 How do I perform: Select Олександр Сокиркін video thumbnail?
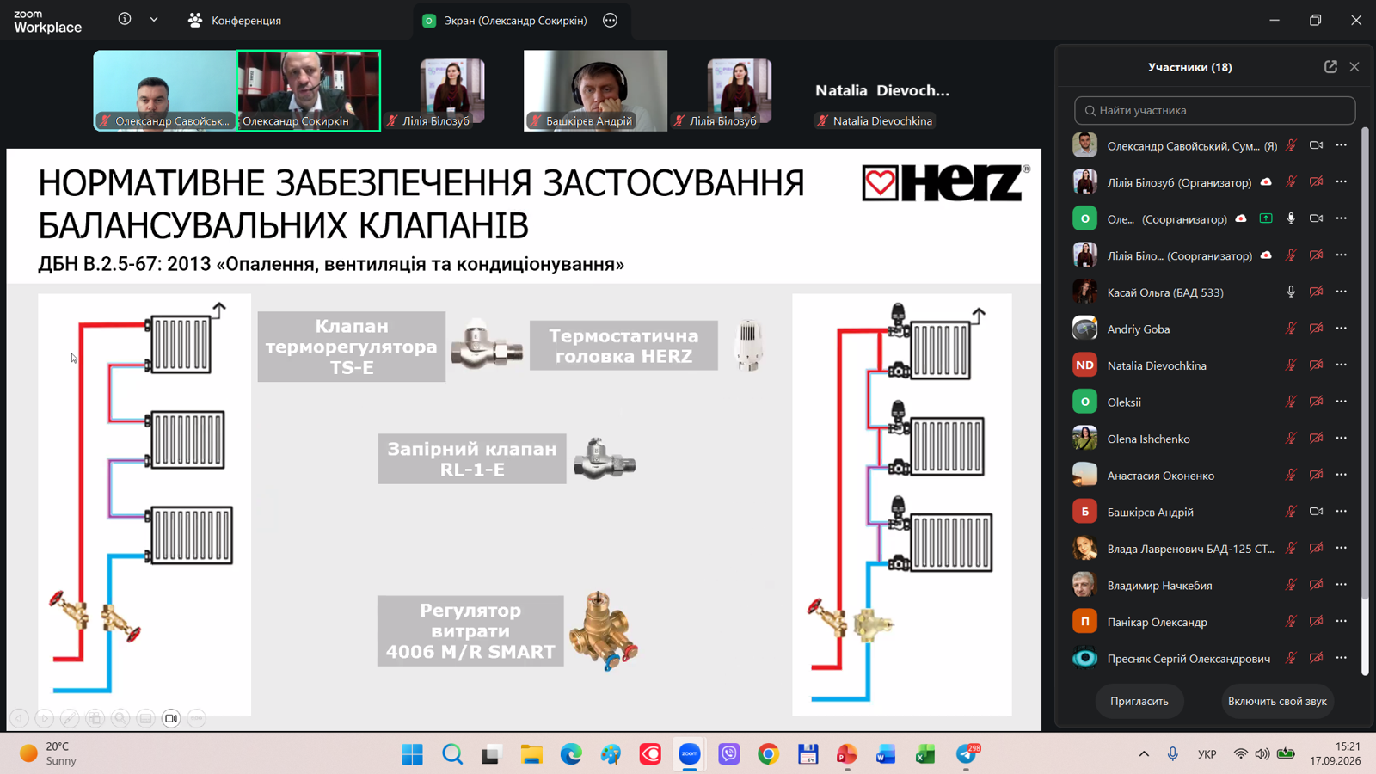pos(309,90)
